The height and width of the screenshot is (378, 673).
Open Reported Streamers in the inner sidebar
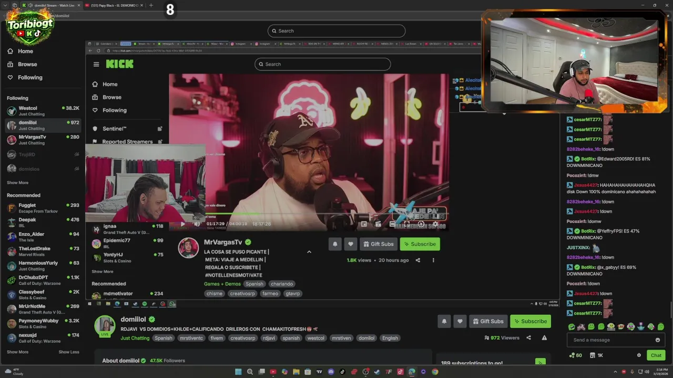(x=127, y=141)
